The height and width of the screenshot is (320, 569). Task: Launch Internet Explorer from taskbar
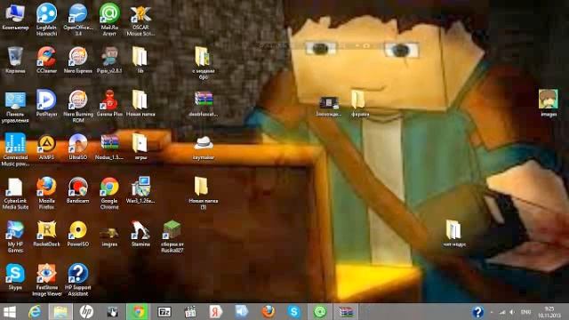click(35, 312)
